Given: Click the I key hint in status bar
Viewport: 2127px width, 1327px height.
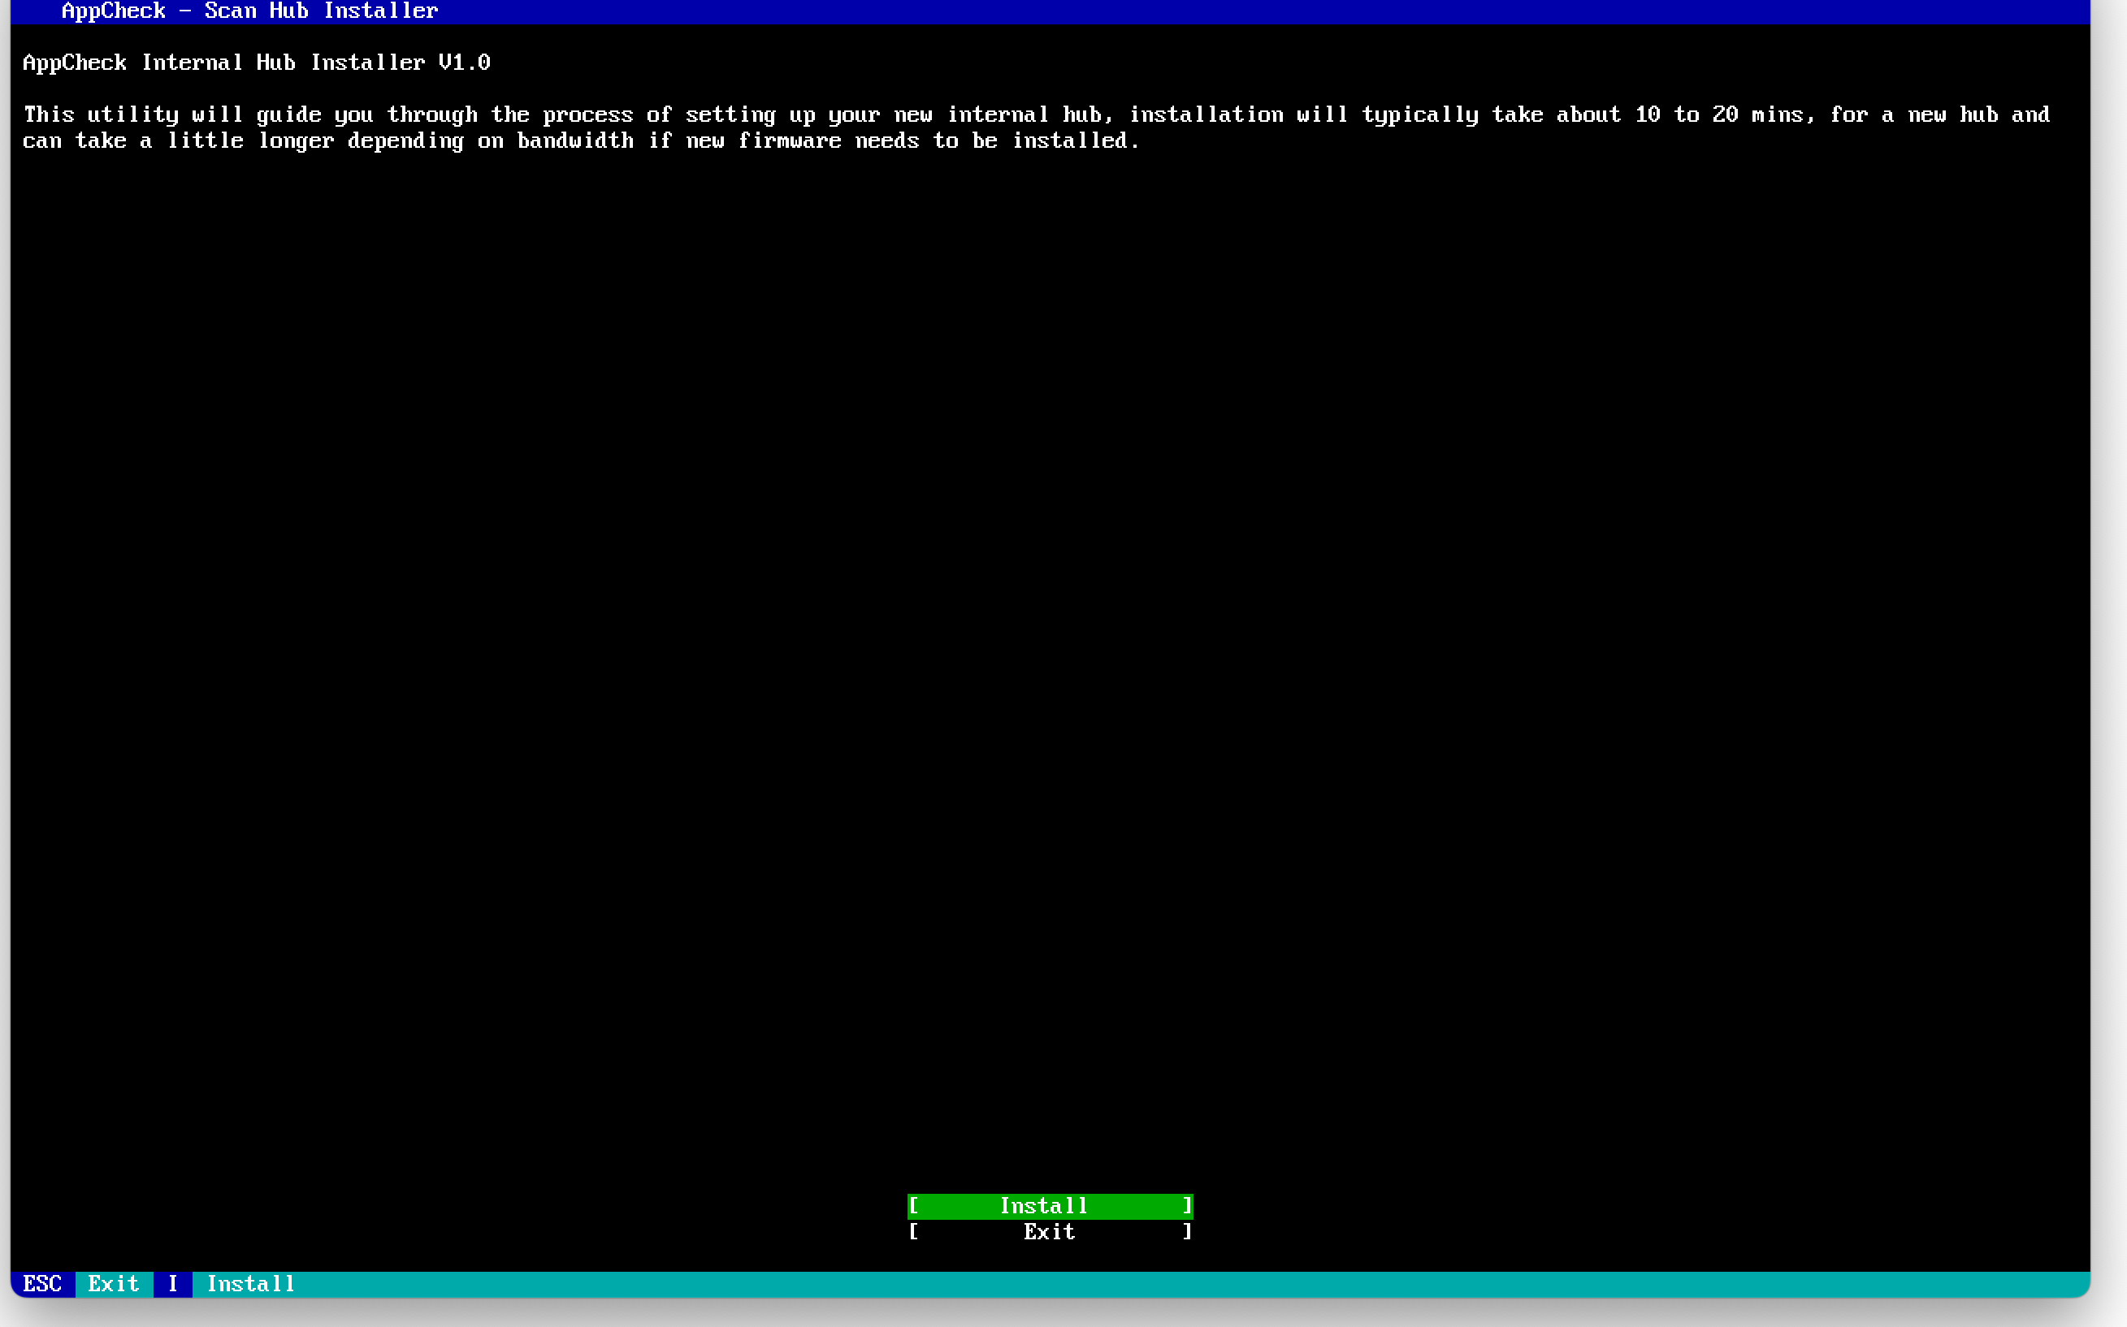Looking at the screenshot, I should tap(173, 1284).
